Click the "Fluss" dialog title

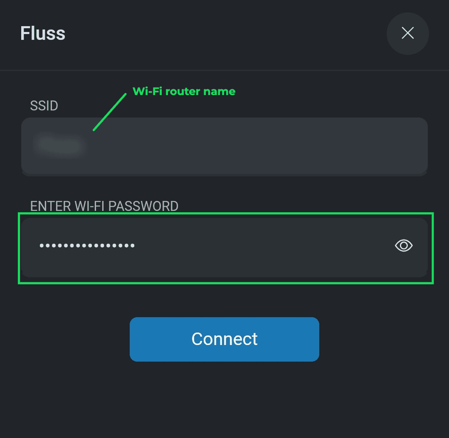click(x=43, y=34)
